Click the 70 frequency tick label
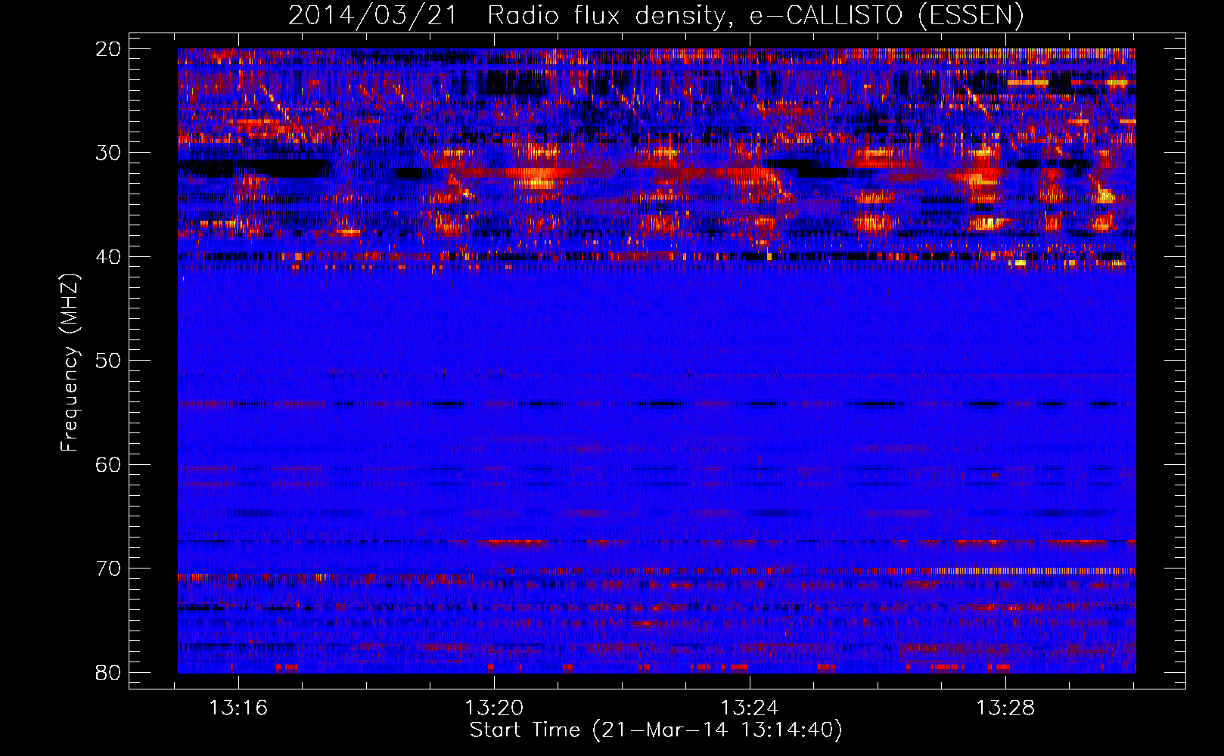The width and height of the screenshot is (1224, 756). coord(108,569)
